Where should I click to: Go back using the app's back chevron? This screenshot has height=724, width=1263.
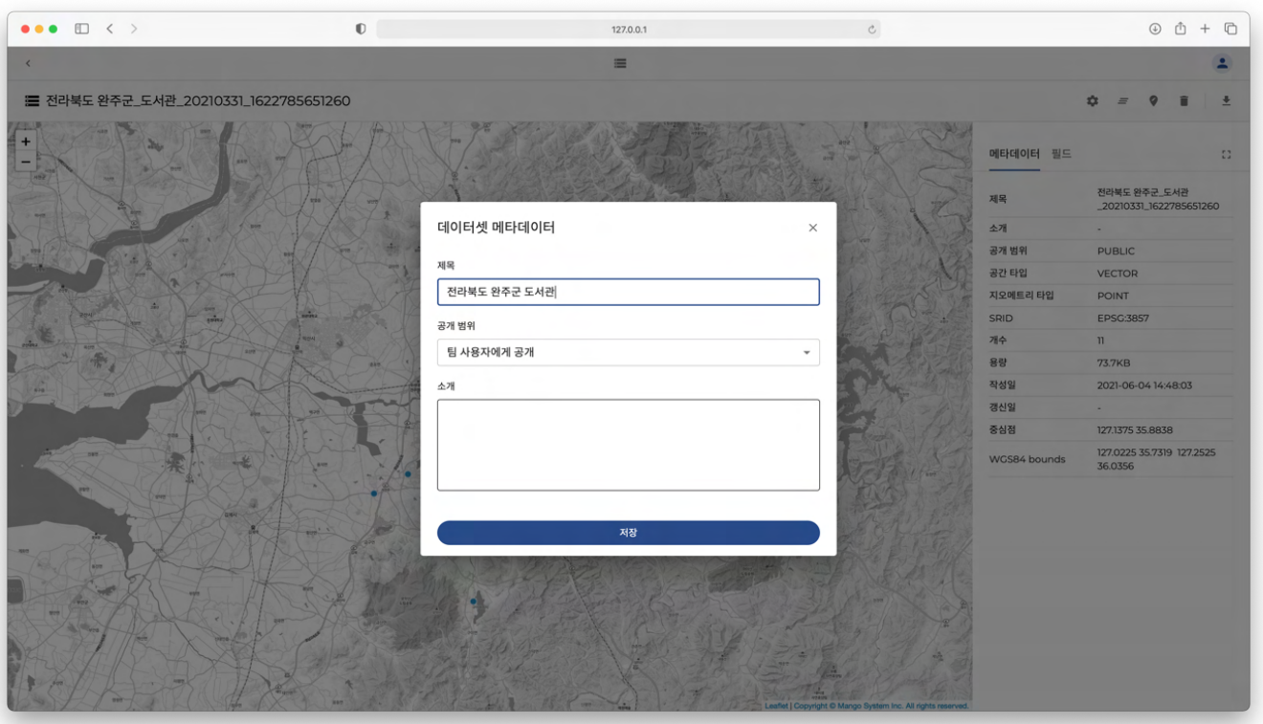click(28, 63)
